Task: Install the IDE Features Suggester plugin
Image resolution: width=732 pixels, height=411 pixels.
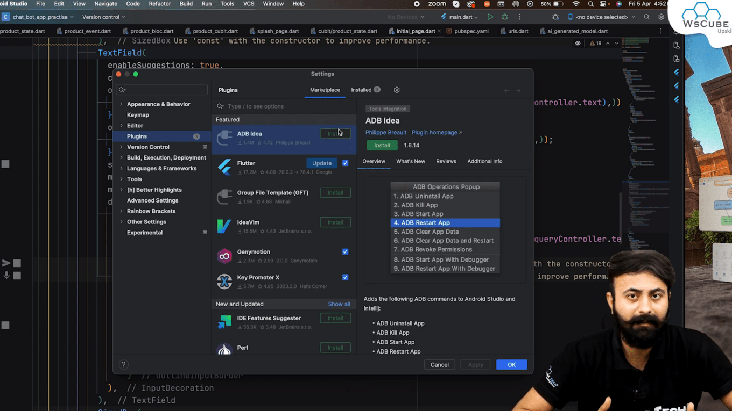Action: pos(335,318)
